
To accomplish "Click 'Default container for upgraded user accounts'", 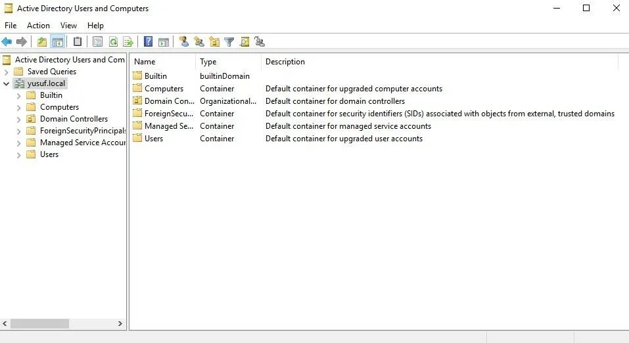I will [344, 139].
